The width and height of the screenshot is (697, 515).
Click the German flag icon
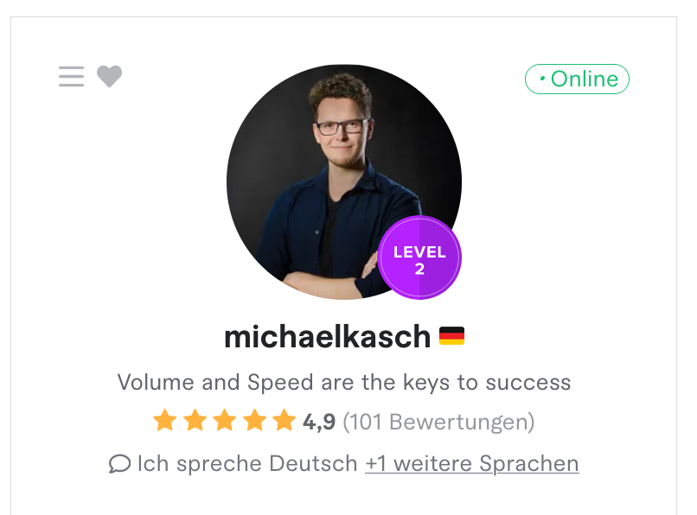coord(451,336)
